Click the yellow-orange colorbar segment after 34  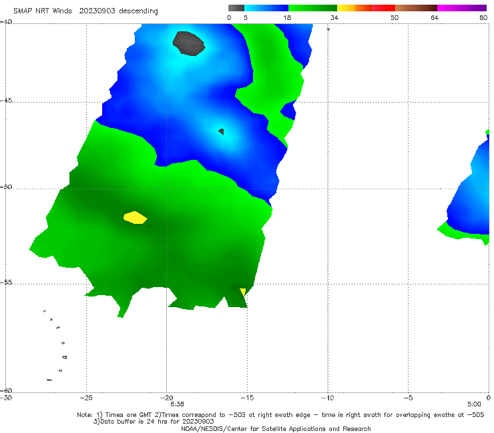pos(354,8)
